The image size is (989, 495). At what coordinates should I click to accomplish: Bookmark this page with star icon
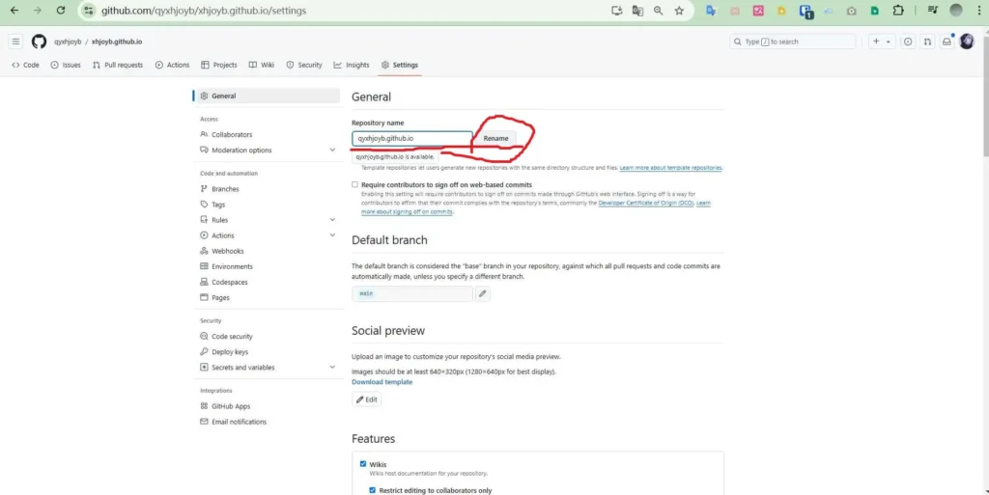(679, 11)
